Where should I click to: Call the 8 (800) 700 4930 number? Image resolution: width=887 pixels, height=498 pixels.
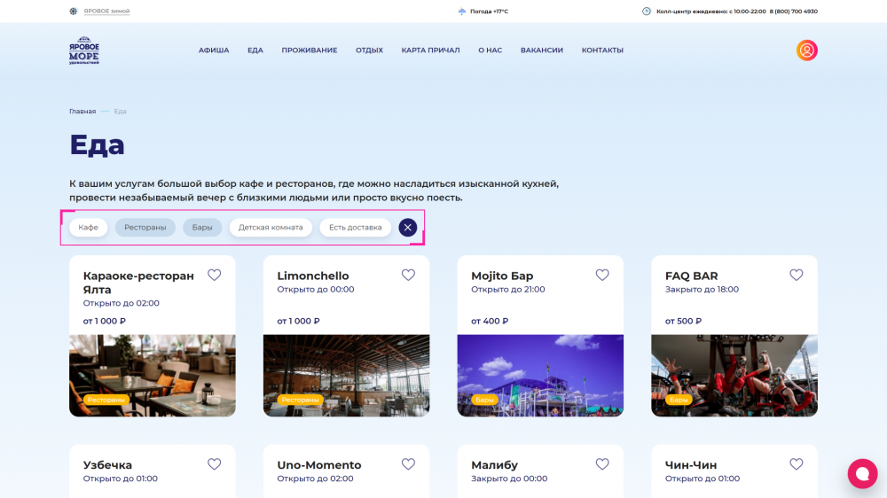pyautogui.click(x=793, y=12)
